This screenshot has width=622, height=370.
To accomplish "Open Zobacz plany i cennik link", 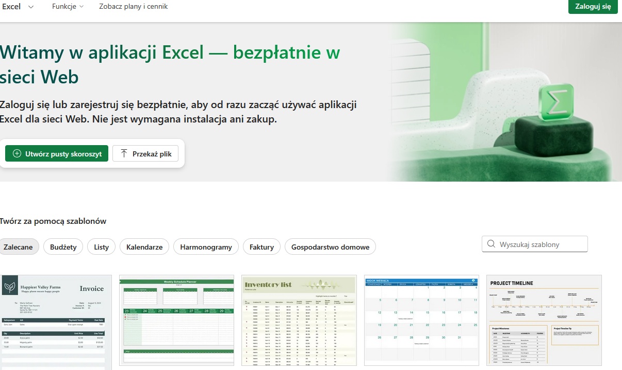I will click(x=133, y=7).
